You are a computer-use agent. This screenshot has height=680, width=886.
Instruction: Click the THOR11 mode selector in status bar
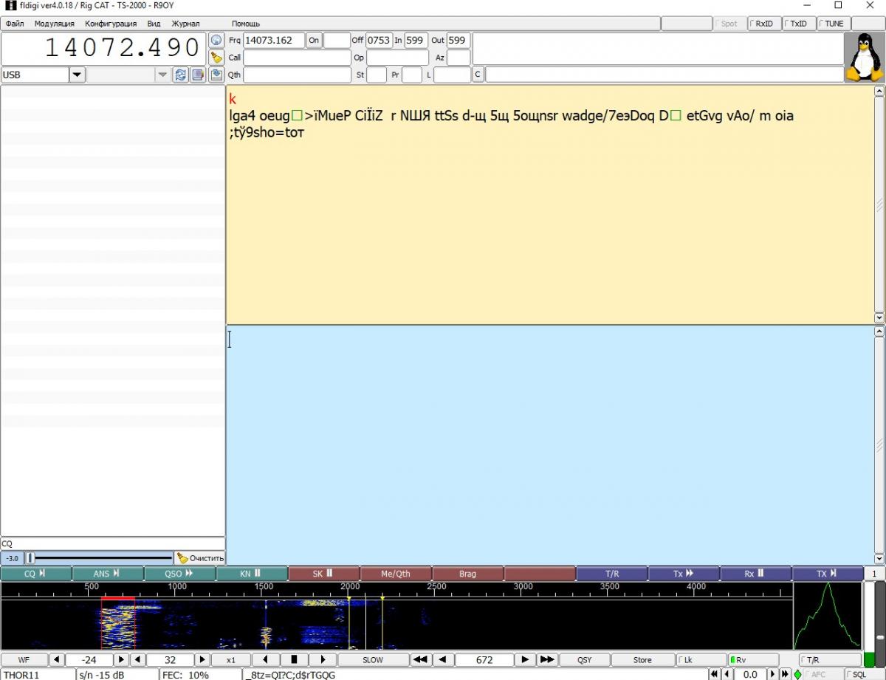pos(37,675)
